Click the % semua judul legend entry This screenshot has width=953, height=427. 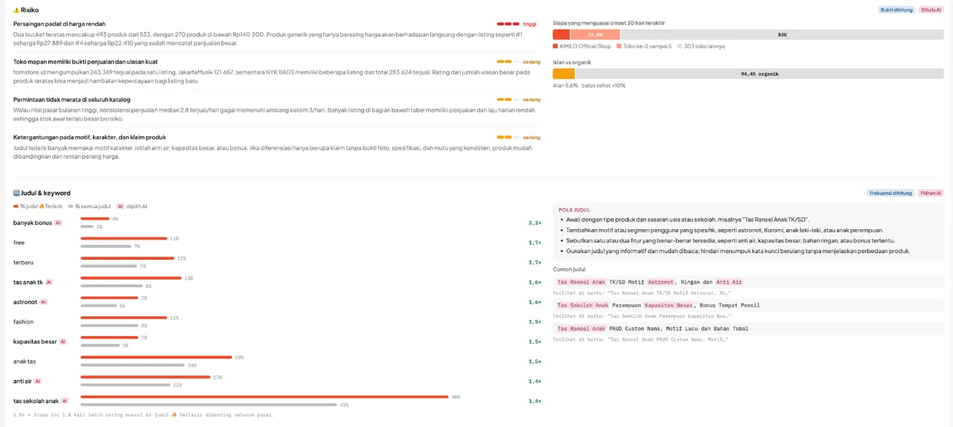(x=89, y=206)
